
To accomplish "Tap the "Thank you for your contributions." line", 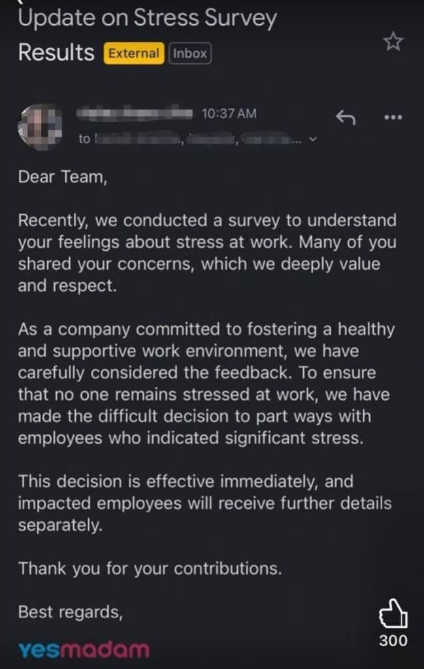I will 150,569.
